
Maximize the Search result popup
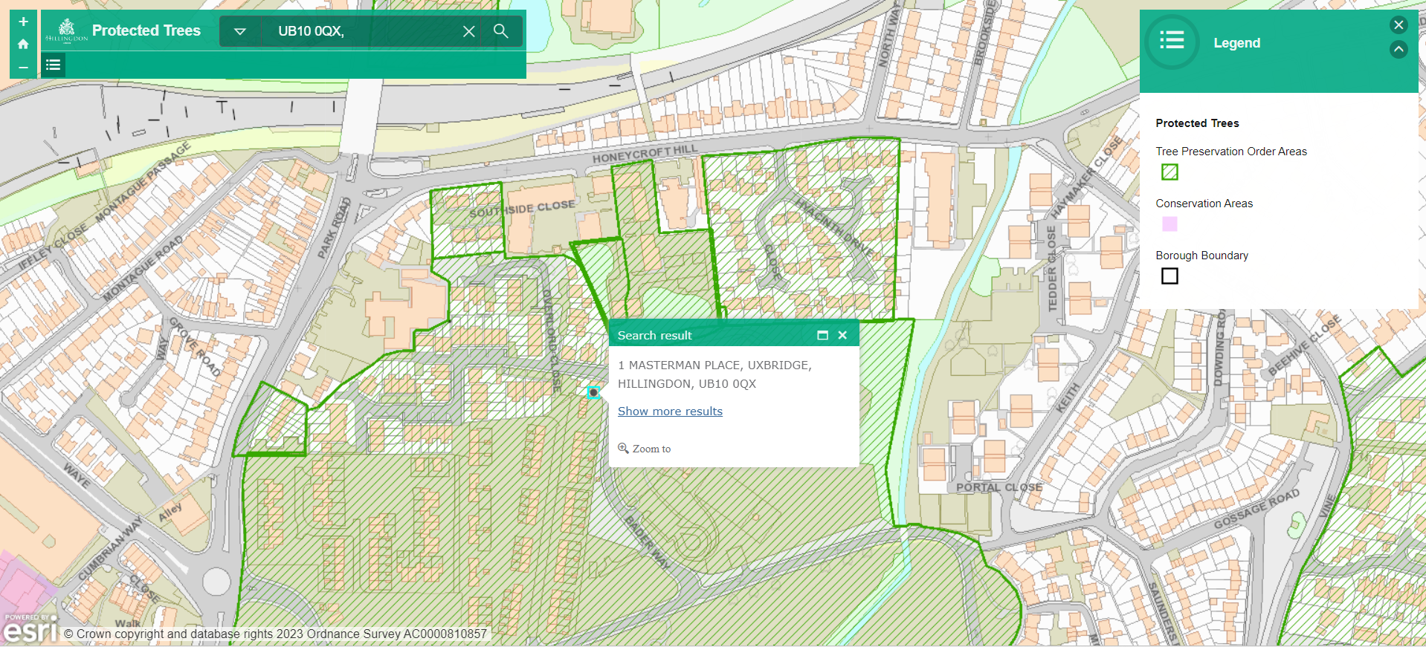point(822,336)
